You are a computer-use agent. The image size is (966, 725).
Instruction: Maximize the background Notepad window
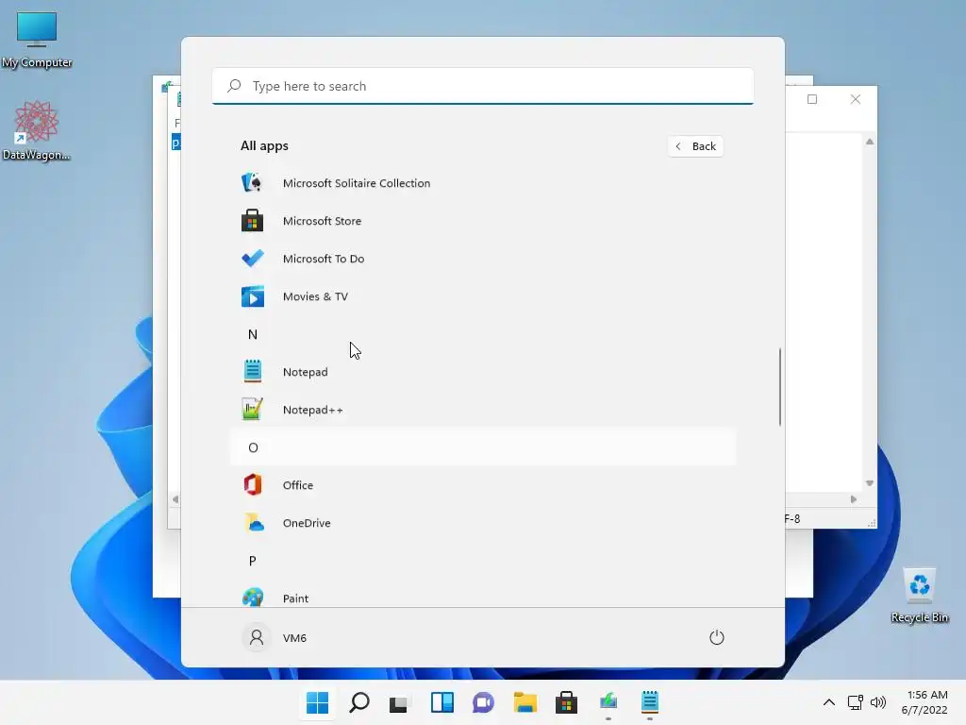[x=812, y=99]
